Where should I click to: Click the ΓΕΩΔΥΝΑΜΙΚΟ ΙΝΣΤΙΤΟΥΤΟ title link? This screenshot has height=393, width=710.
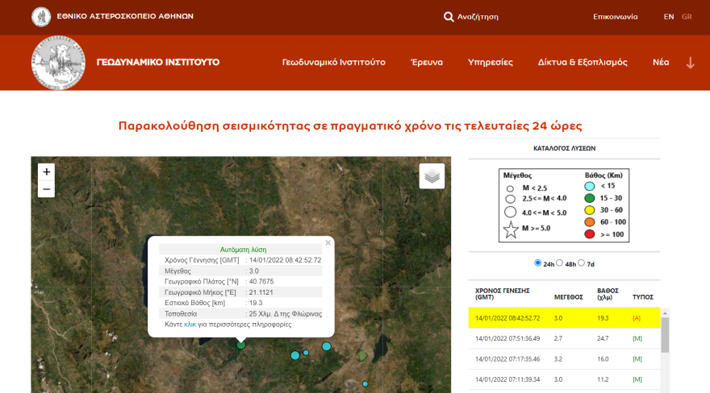pyautogui.click(x=158, y=62)
